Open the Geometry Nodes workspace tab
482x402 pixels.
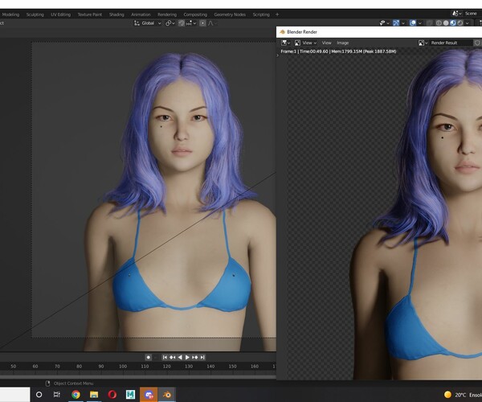tap(230, 14)
